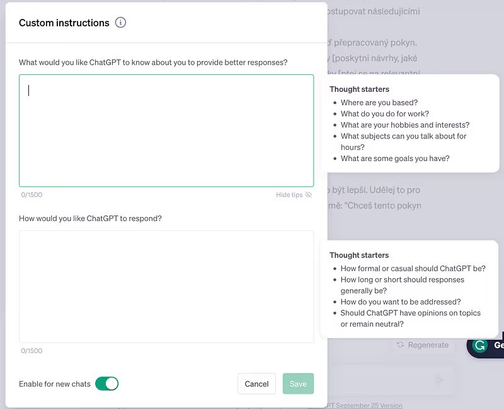Focus the 'know about you' text box
This screenshot has width=504, height=409.
pyautogui.click(x=166, y=131)
